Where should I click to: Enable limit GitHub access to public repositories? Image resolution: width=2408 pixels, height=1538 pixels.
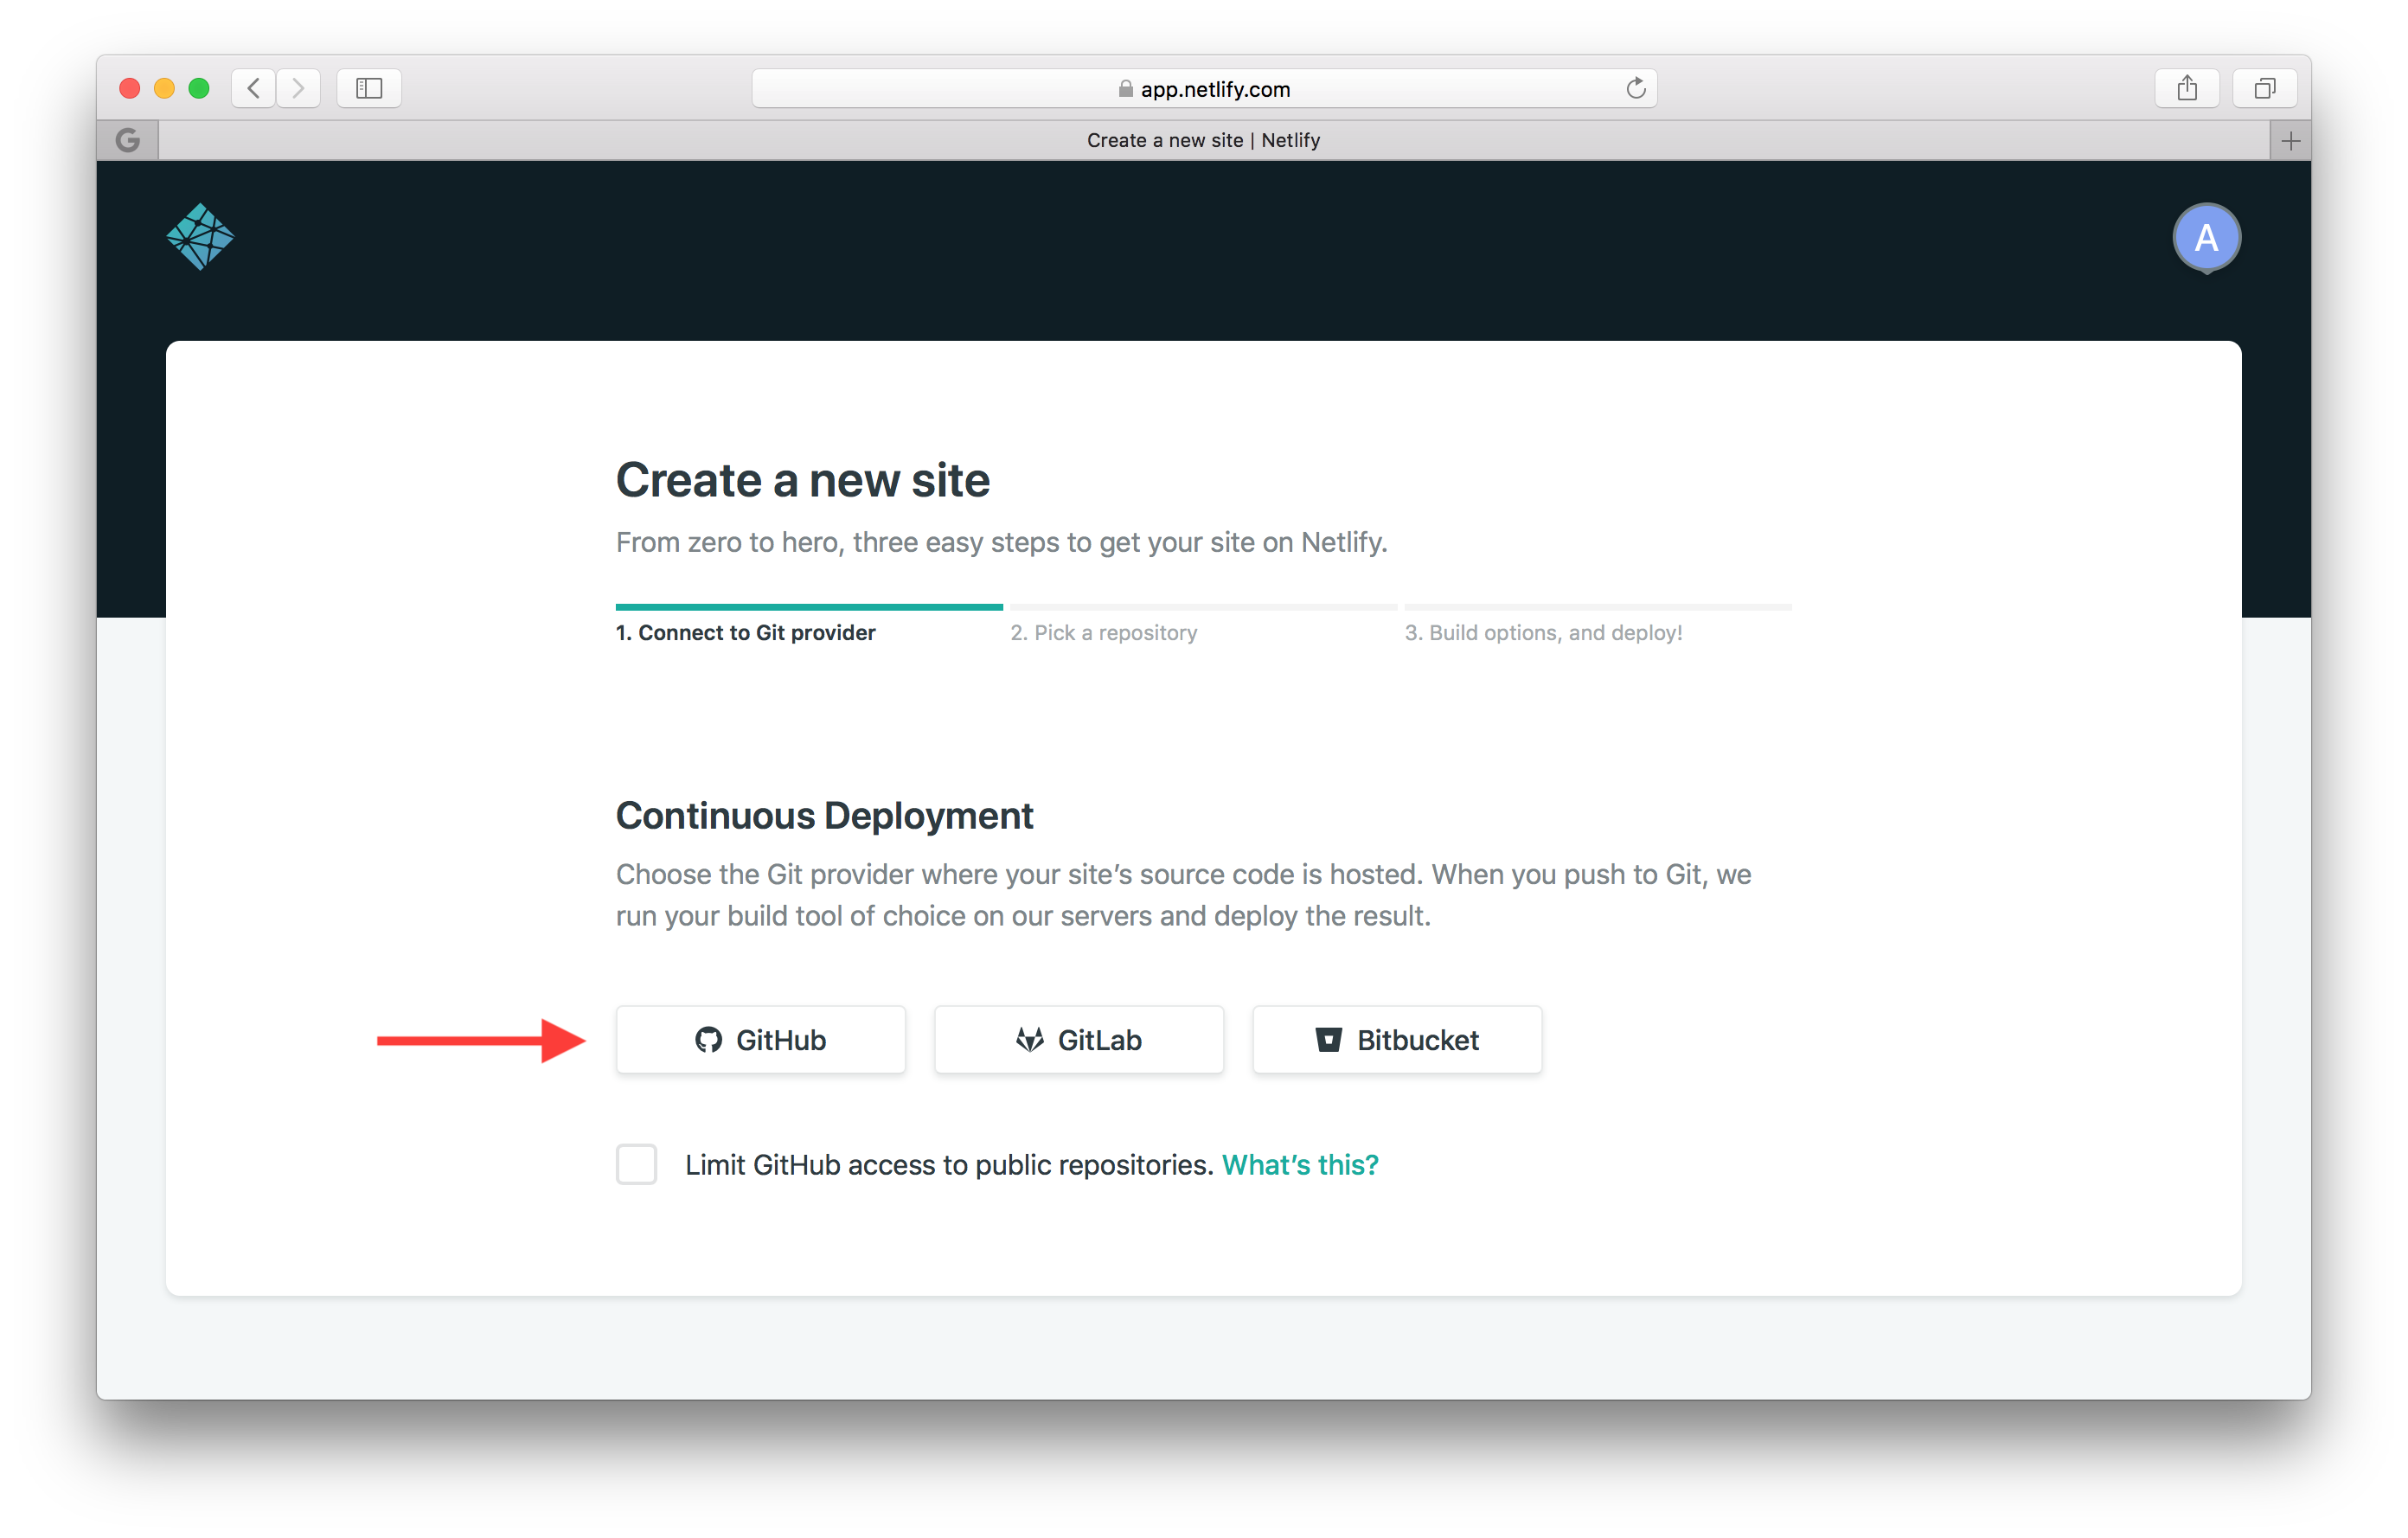coord(636,1164)
